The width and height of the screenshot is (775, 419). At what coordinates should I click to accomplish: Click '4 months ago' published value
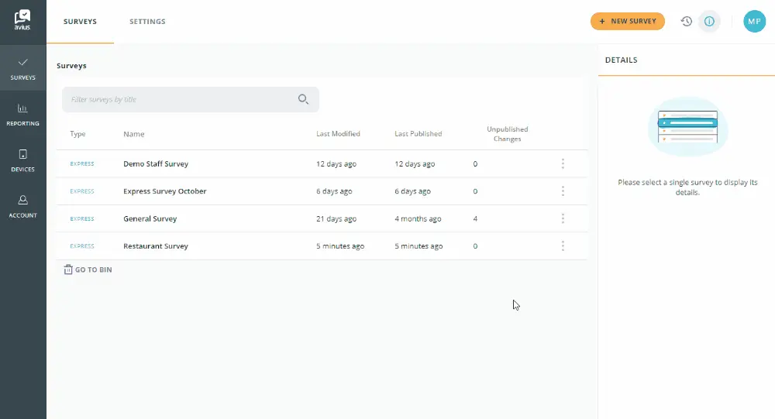(x=418, y=218)
